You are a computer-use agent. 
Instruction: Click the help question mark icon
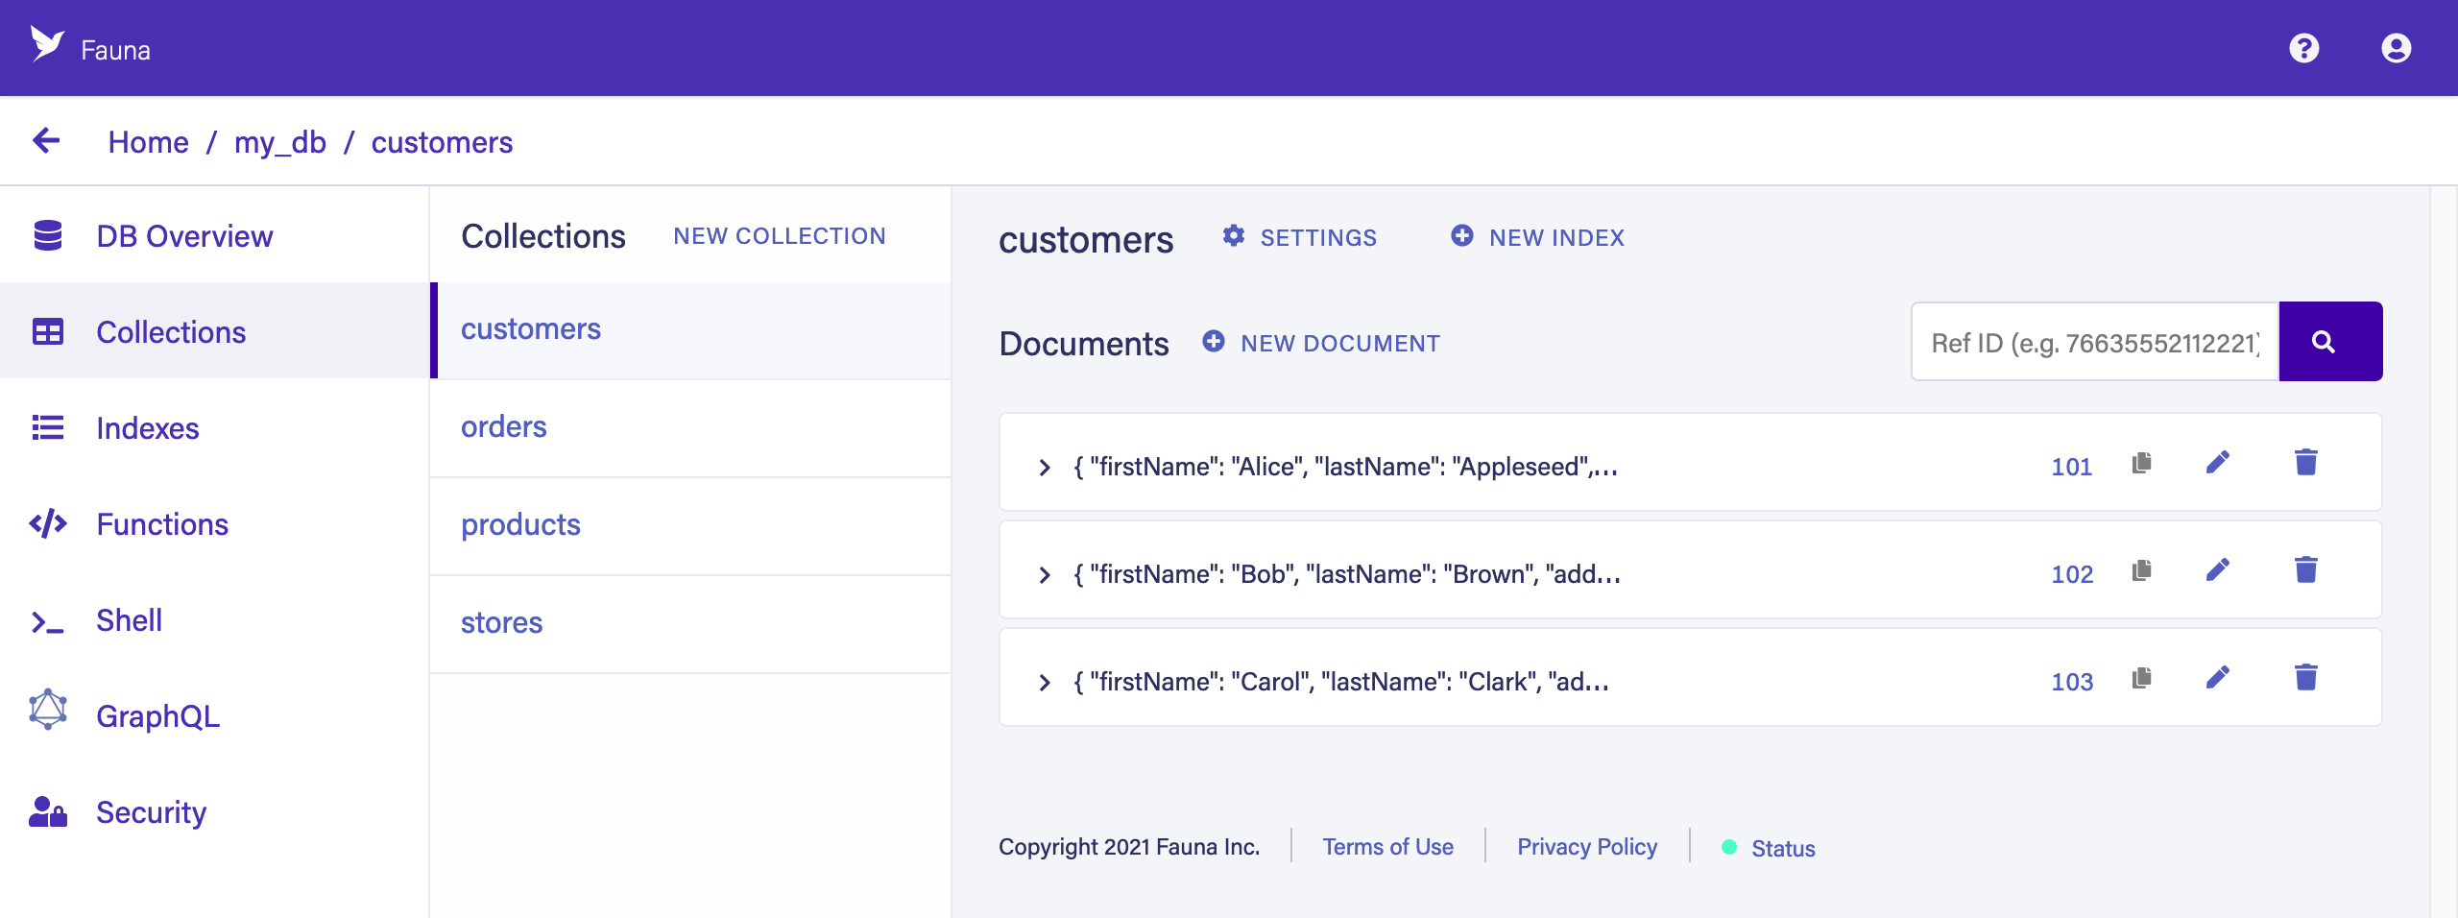(2303, 48)
